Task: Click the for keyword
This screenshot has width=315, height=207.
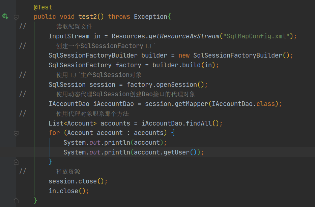Action: point(54,133)
